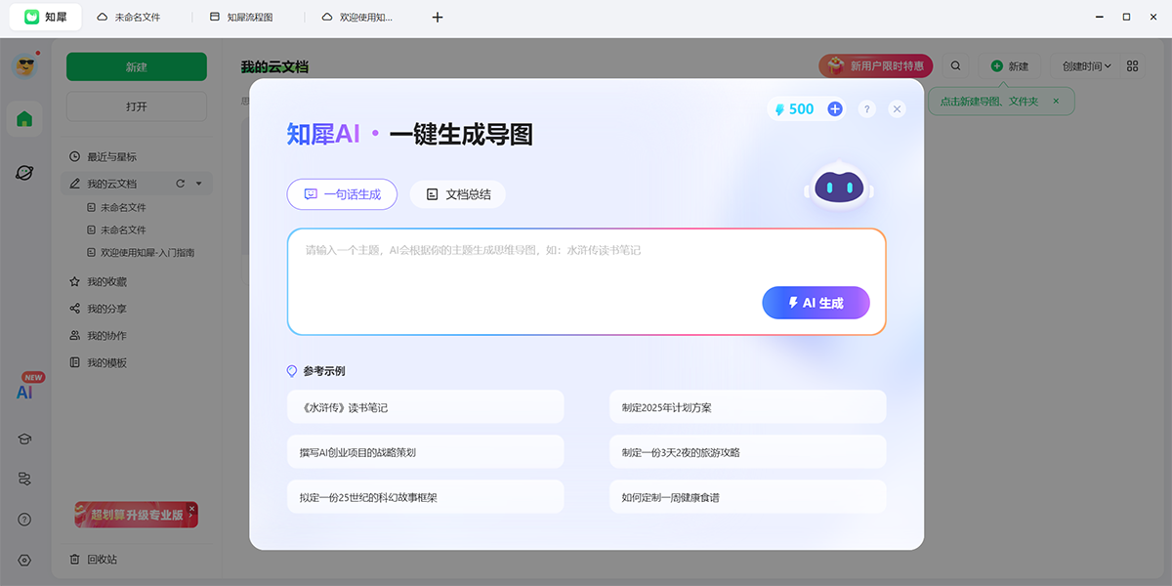The image size is (1172, 586).
Task: Open the AI NEW sidebar icon
Action: [25, 391]
